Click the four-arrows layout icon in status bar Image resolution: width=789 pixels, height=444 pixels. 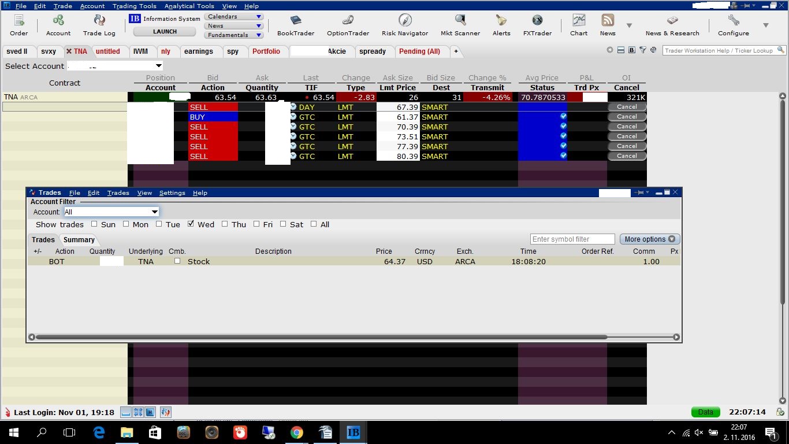tap(138, 412)
